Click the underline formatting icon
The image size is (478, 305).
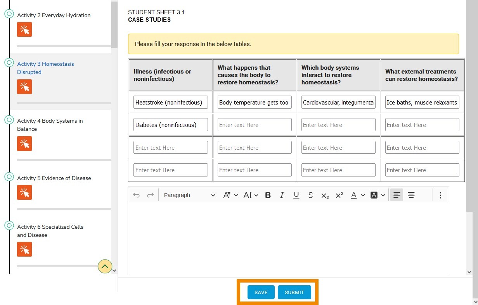[296, 195]
